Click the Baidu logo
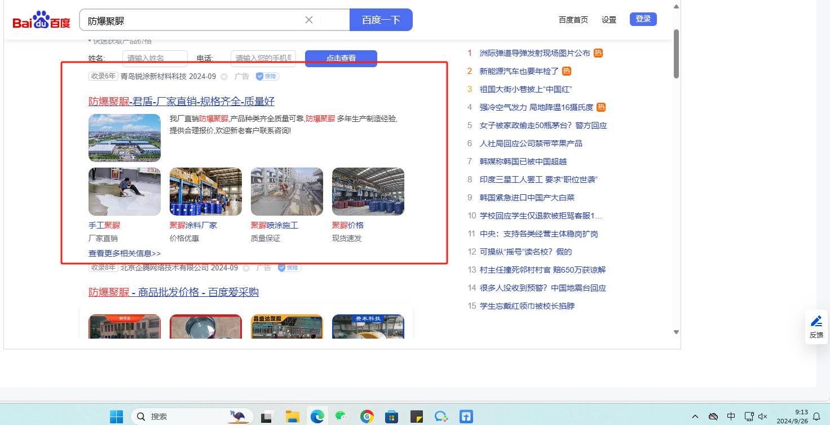This screenshot has height=425, width=830. click(42, 21)
